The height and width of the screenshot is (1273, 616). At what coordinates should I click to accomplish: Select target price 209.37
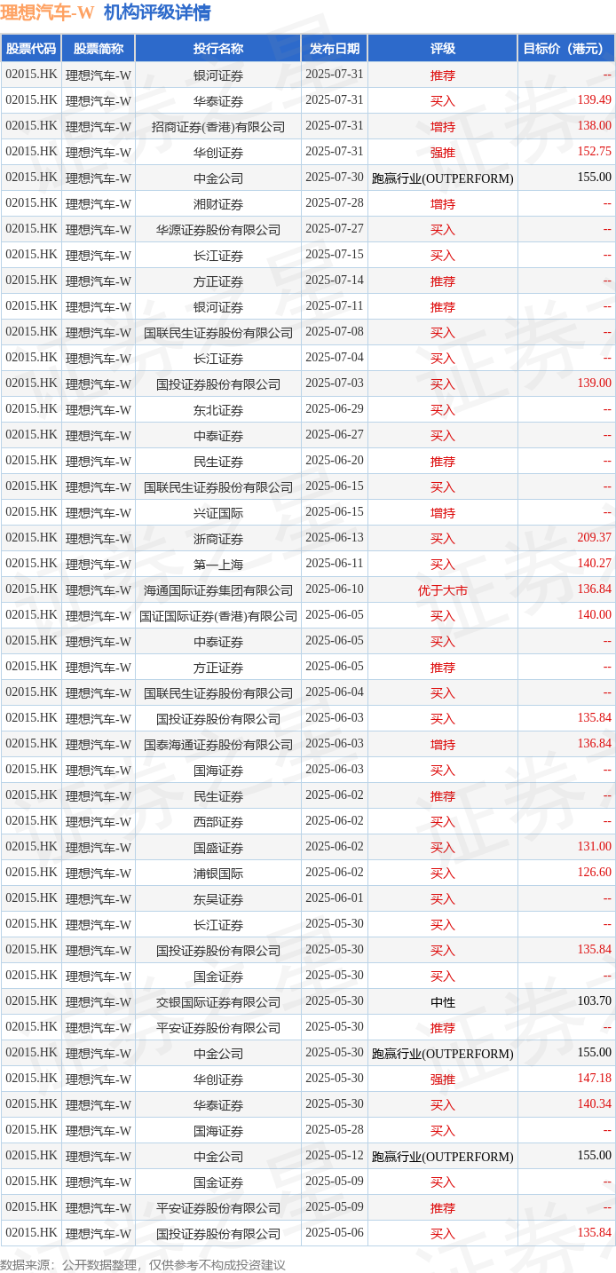[x=594, y=538]
